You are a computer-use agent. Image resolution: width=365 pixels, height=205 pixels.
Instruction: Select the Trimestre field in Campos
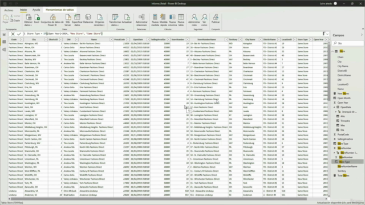pyautogui.click(x=345, y=121)
